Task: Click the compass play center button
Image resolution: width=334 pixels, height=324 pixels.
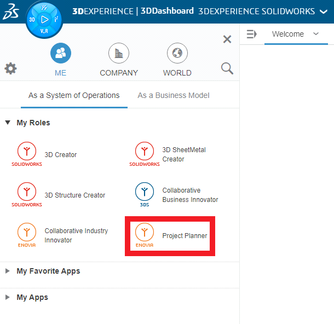Action: [44, 20]
